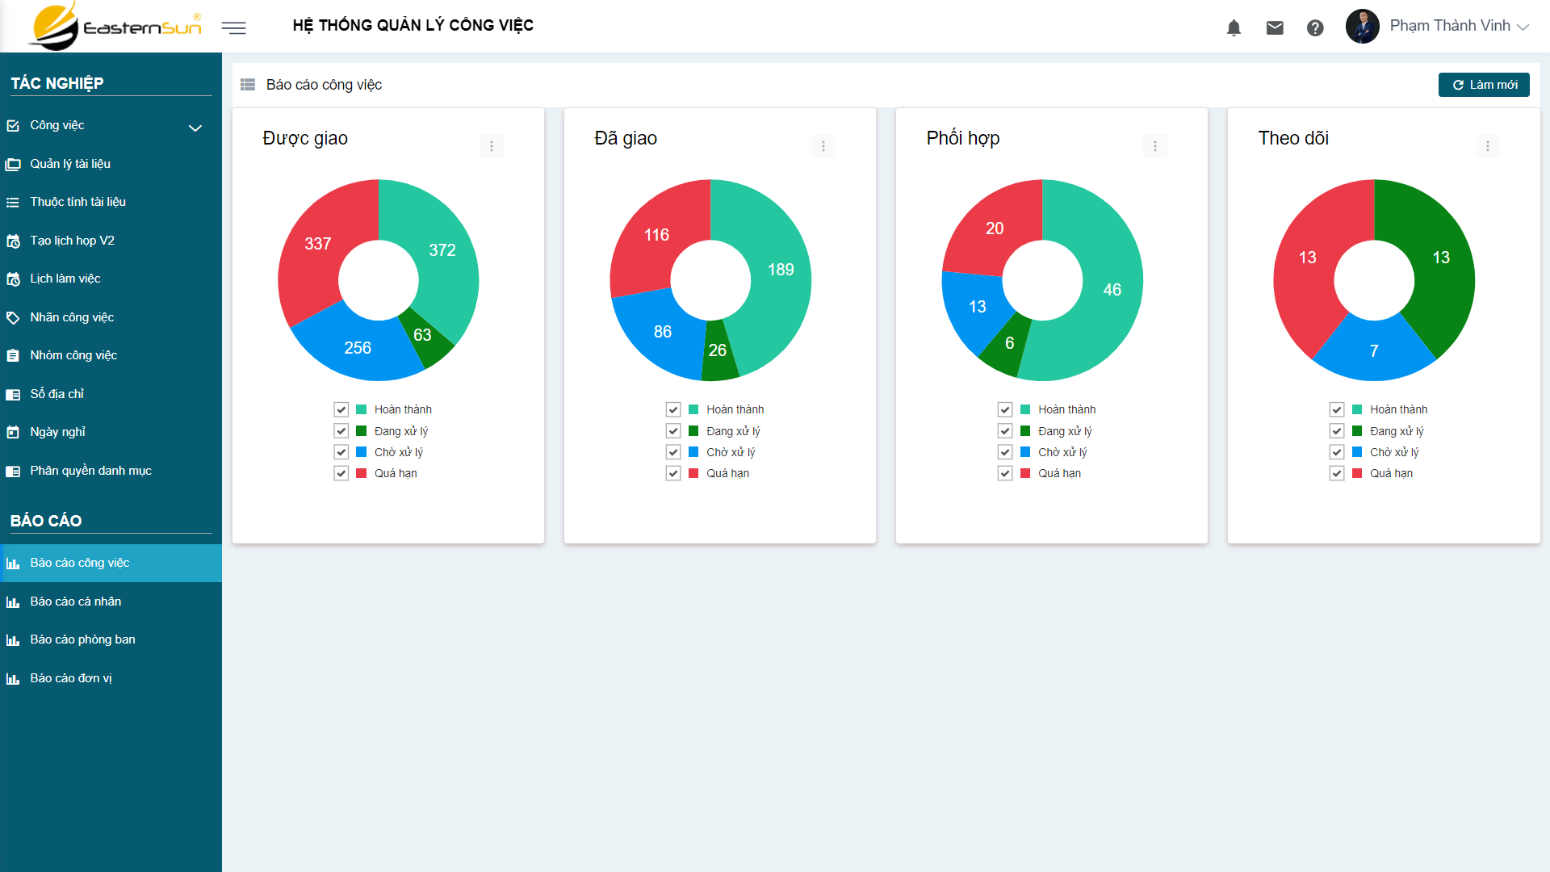Click the Quản lý tài liệu folder icon
1550x872 pixels.
pos(13,164)
